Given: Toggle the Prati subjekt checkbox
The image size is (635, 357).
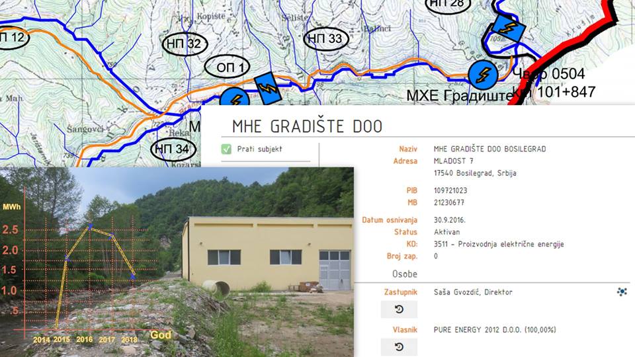Looking at the screenshot, I should pyautogui.click(x=226, y=149).
